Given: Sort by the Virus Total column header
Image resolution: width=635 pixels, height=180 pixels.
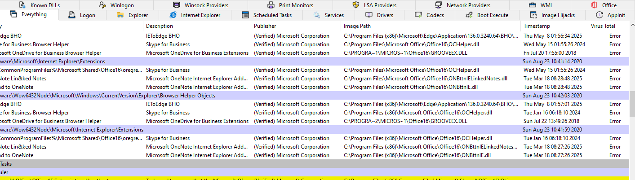Looking at the screenshot, I should pyautogui.click(x=603, y=26).
